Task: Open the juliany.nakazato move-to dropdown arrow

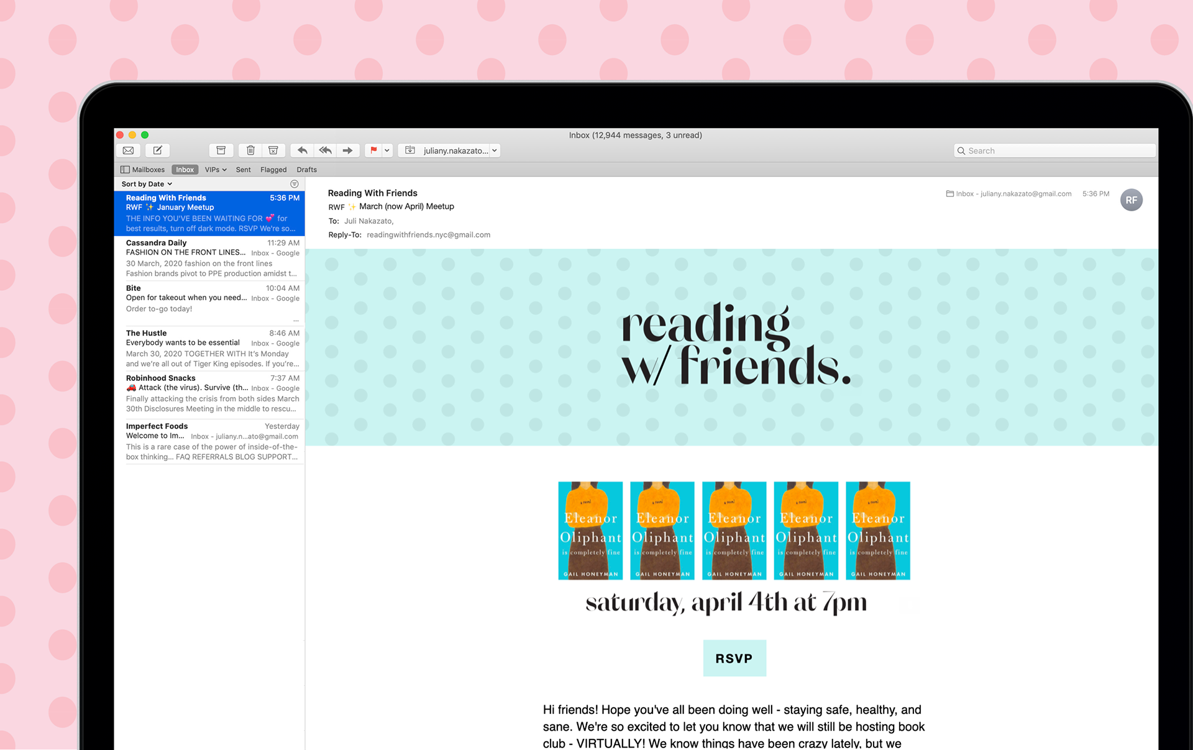Action: pyautogui.click(x=495, y=150)
